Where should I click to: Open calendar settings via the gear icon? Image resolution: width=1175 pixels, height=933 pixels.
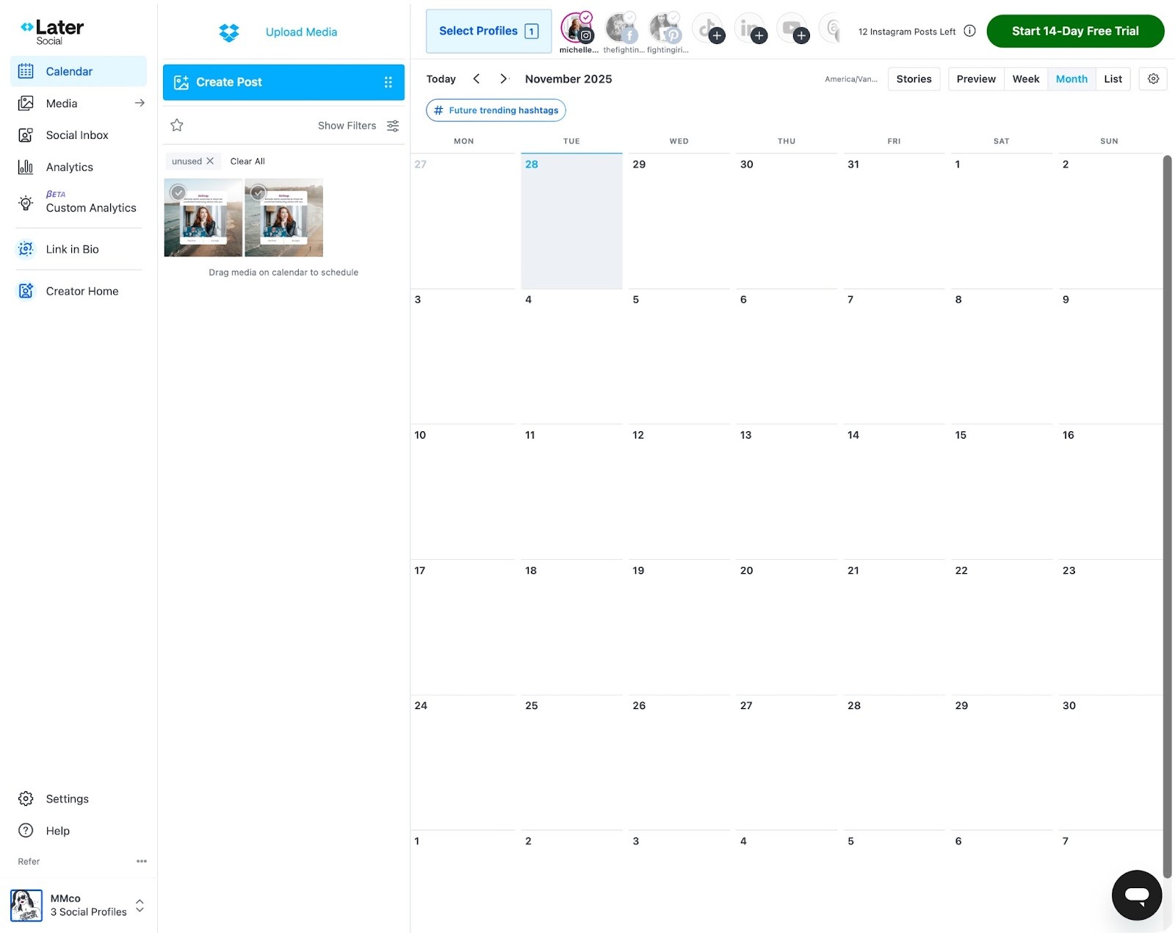pos(1152,79)
